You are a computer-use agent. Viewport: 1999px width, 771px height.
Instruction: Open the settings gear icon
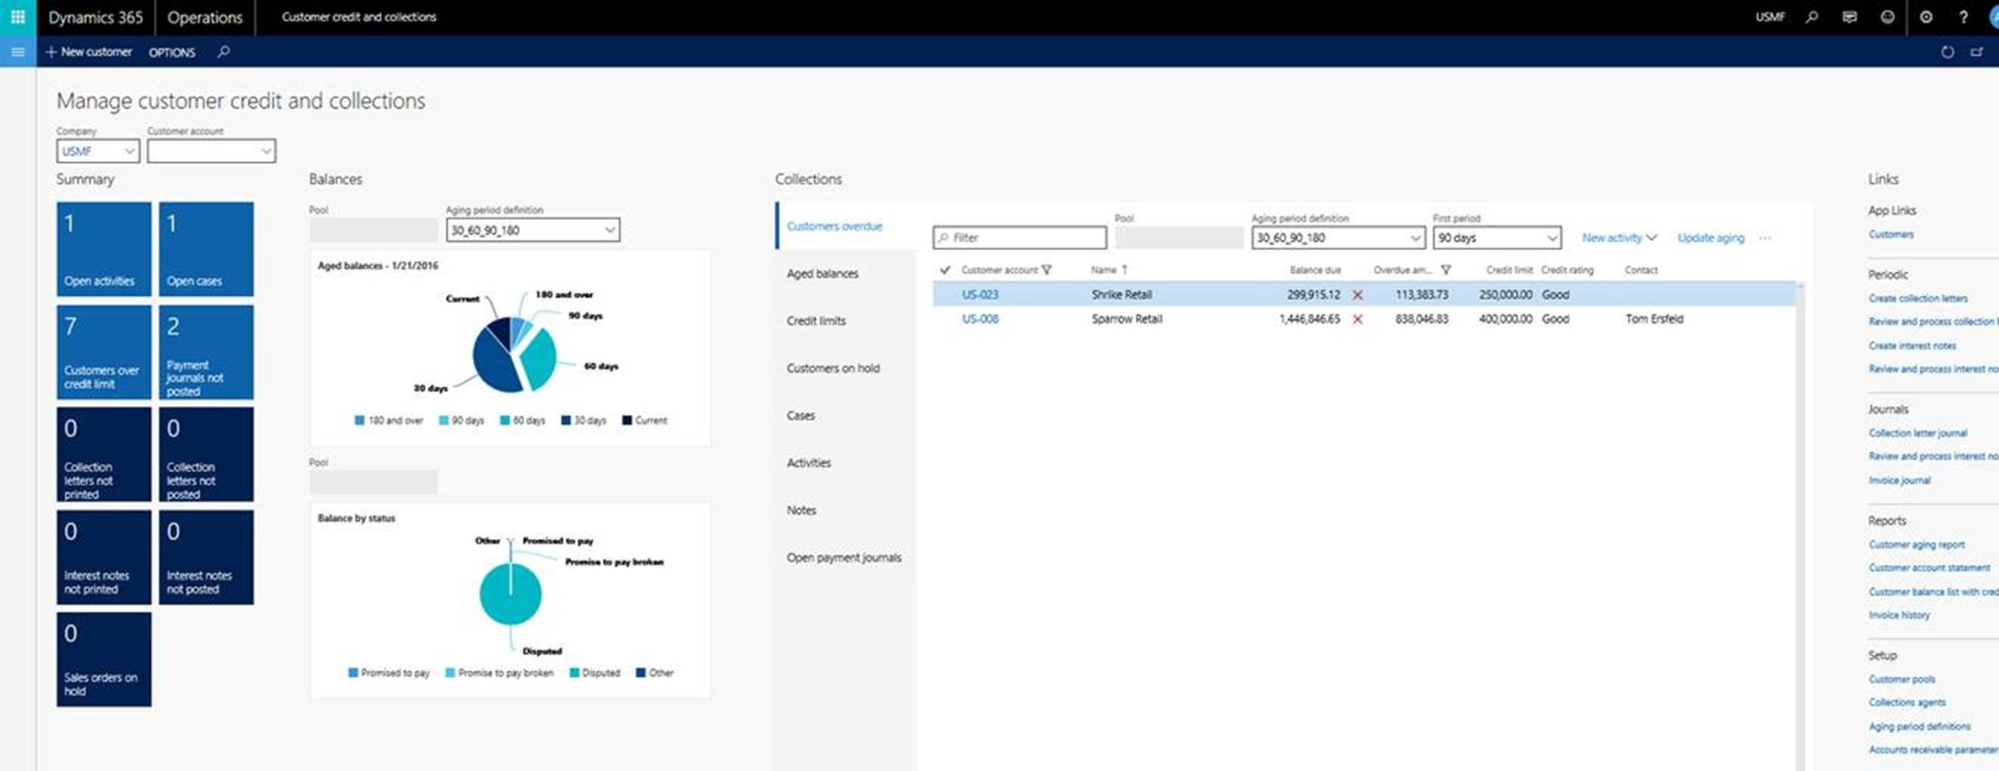click(1926, 17)
